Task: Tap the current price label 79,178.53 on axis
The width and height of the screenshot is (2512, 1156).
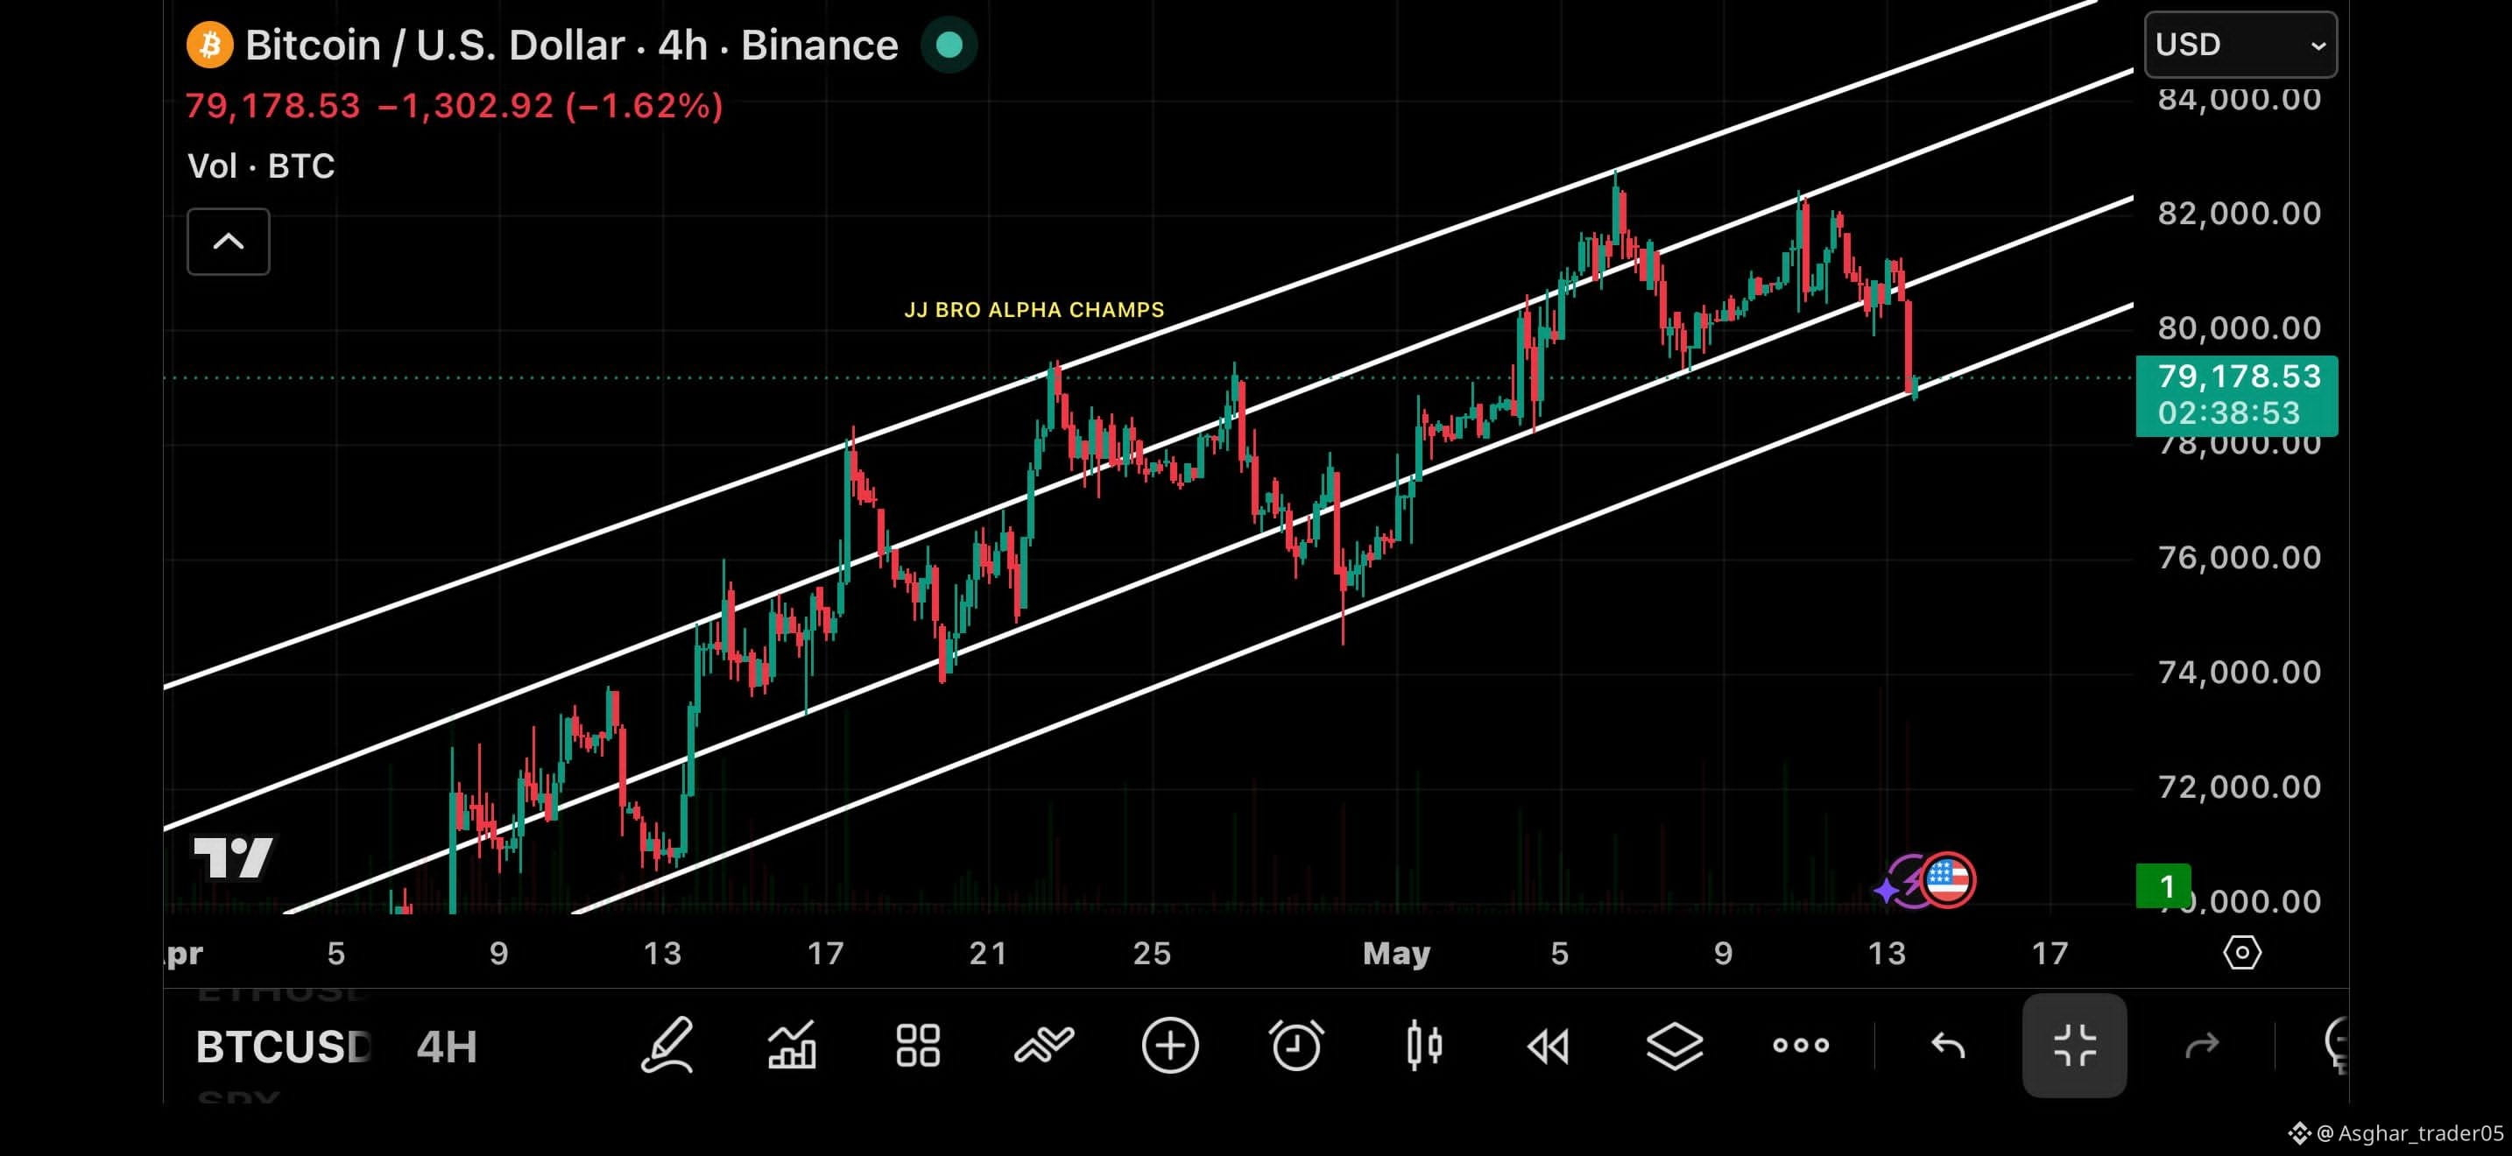Action: click(x=2236, y=396)
